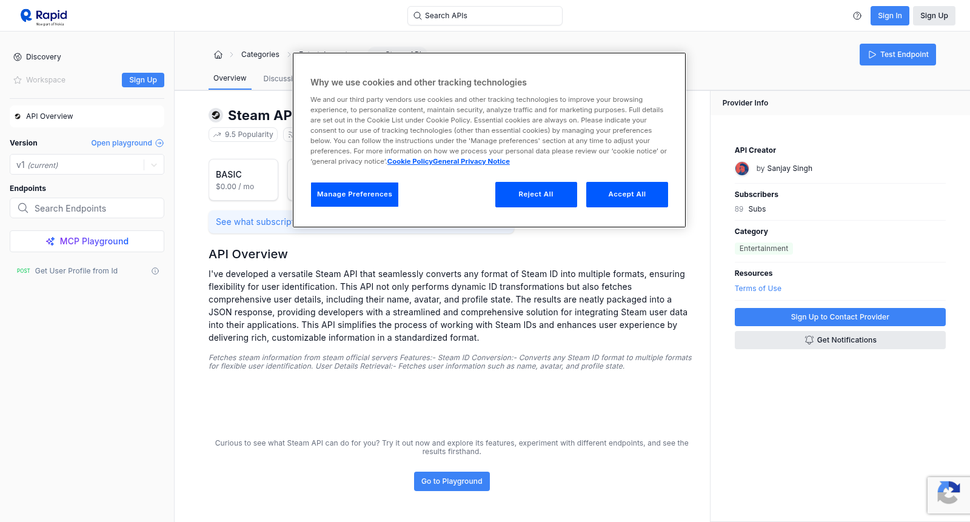Click the popularity trend arrow icon
Image resolution: width=970 pixels, height=522 pixels.
pos(217,135)
